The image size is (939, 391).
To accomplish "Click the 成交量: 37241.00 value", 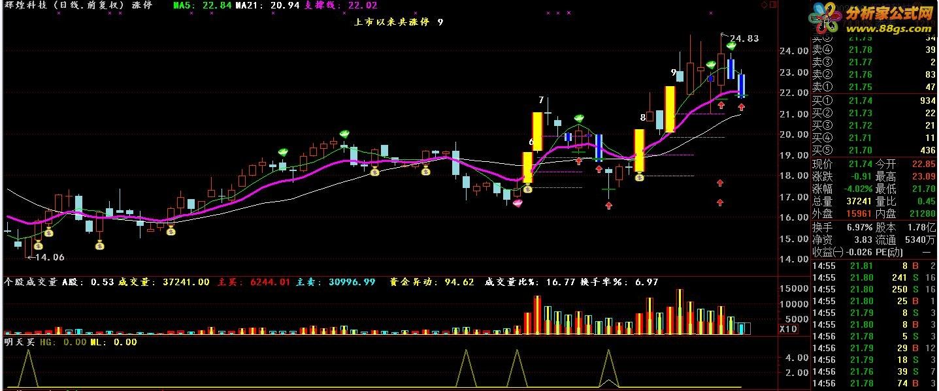I will point(163,282).
